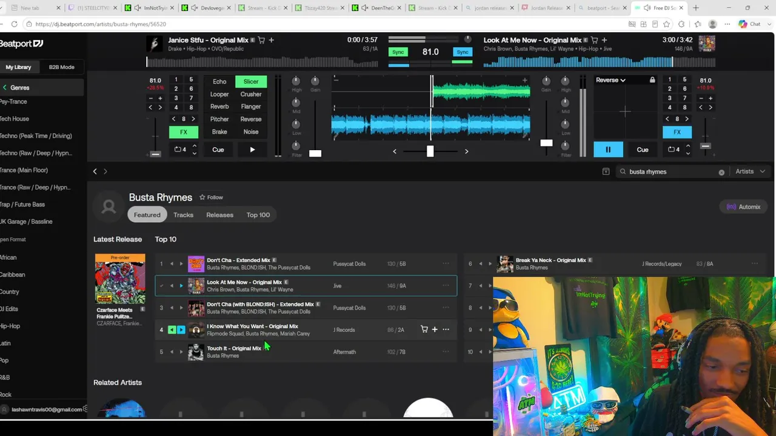Seek in the right deck waveform overview
This screenshot has height=436, width=776.
click(x=599, y=62)
